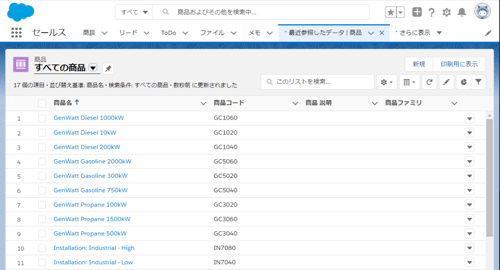
Task: Refresh the product list
Action: pyautogui.click(x=429, y=82)
